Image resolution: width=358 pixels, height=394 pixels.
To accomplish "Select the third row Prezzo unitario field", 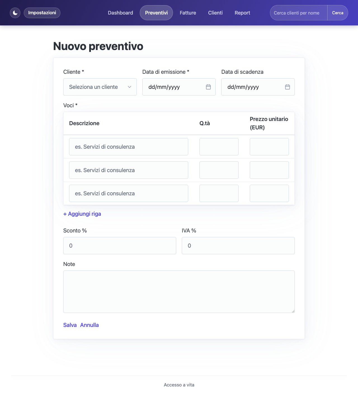I will [269, 193].
